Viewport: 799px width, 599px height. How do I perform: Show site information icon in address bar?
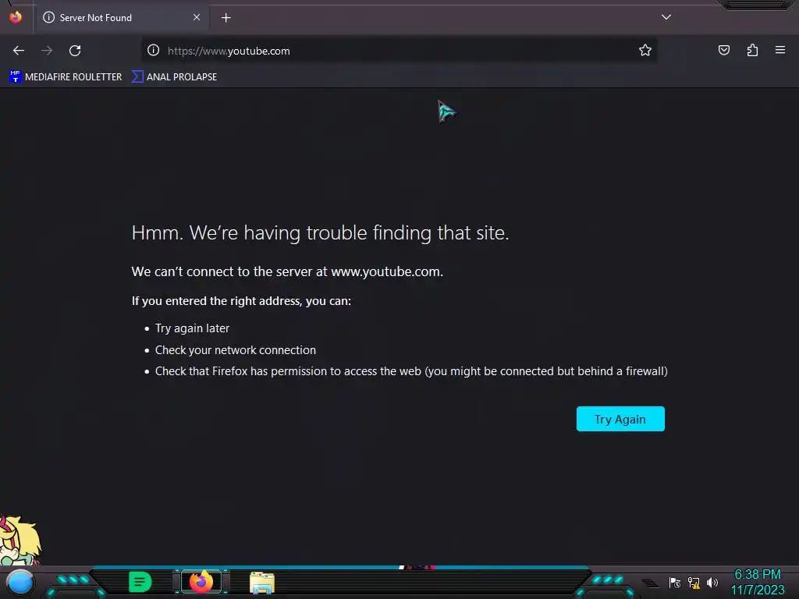click(x=154, y=51)
